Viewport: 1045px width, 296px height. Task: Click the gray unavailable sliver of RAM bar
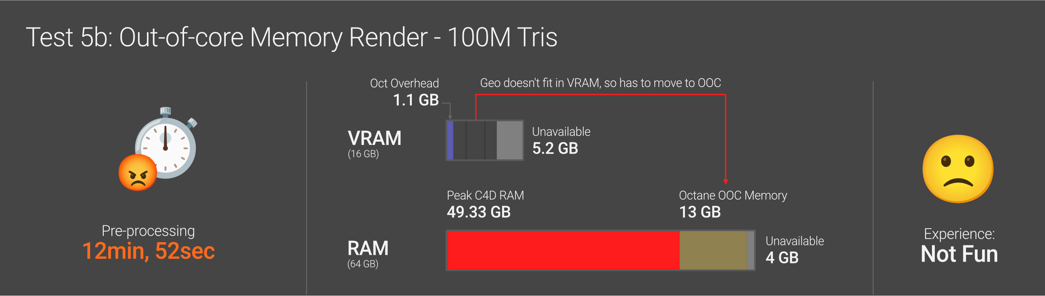[750, 250]
